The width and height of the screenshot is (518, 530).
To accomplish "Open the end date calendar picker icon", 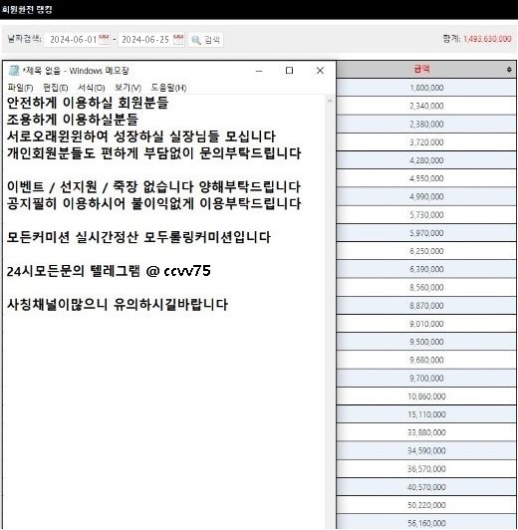I will (178, 39).
